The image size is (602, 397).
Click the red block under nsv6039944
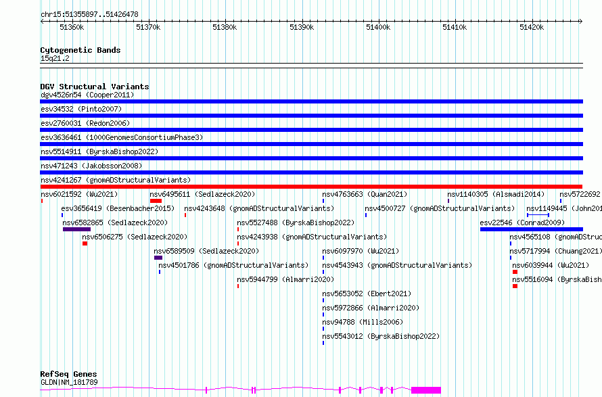[515, 272]
